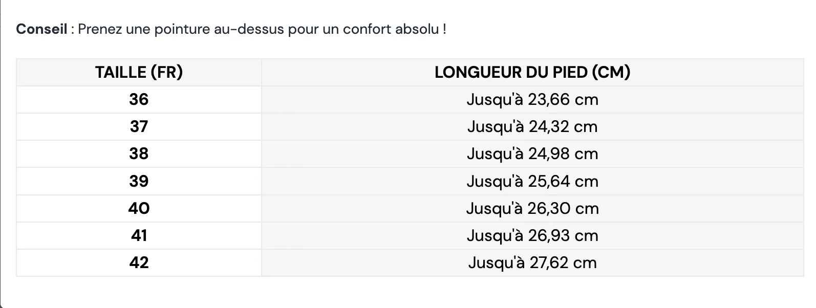This screenshot has height=308, width=816.
Task: Click the "Jusqu'à 23,66 cm" cell
Action: coord(532,99)
